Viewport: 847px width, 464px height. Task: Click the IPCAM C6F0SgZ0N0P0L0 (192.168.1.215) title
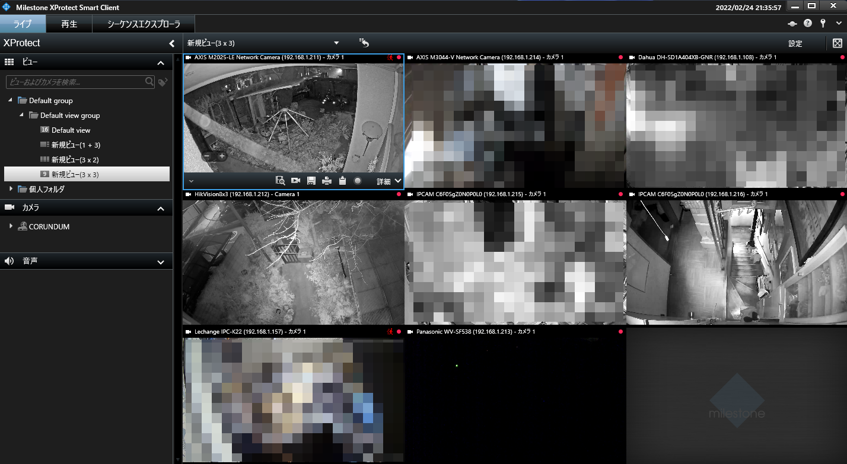click(x=481, y=194)
